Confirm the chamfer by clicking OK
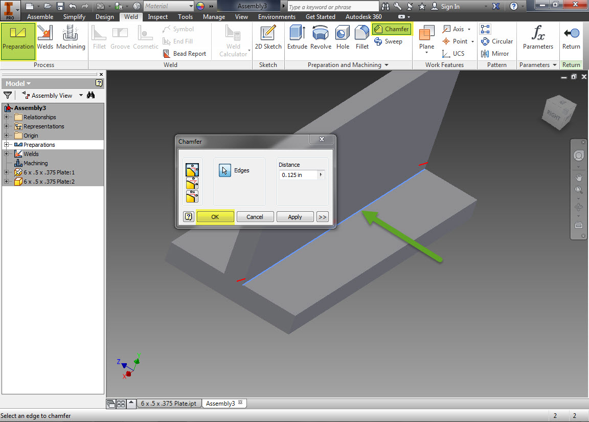 pos(215,216)
